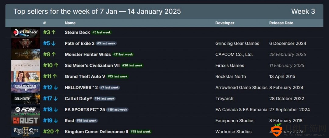This screenshot has width=329, height=138.
Task: Click the '#14 last week' badge
Action: 104,99
